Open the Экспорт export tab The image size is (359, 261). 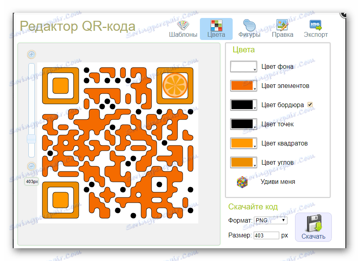(x=316, y=29)
